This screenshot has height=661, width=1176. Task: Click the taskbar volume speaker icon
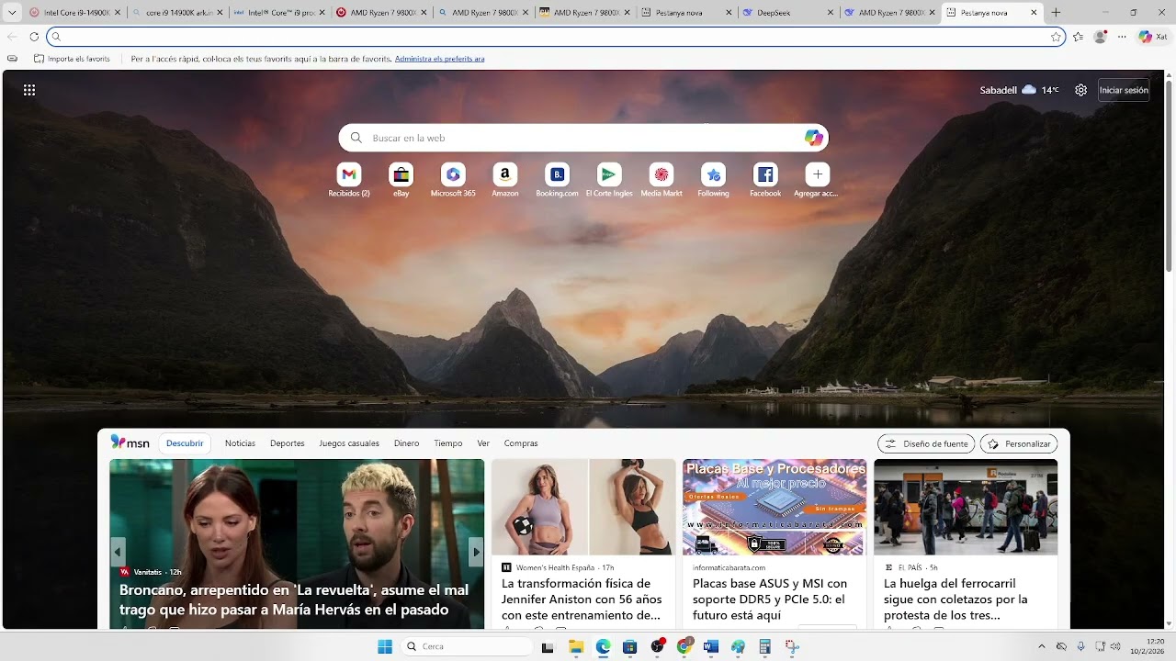click(x=1115, y=646)
